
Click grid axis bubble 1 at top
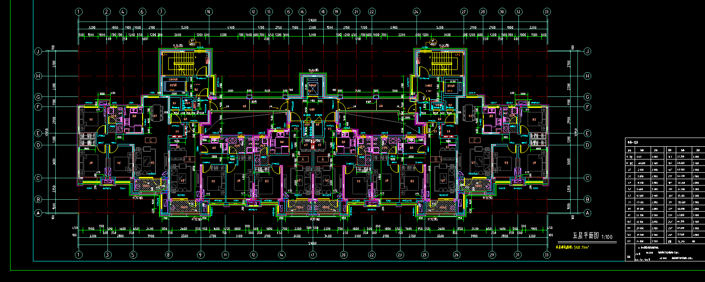[79, 11]
